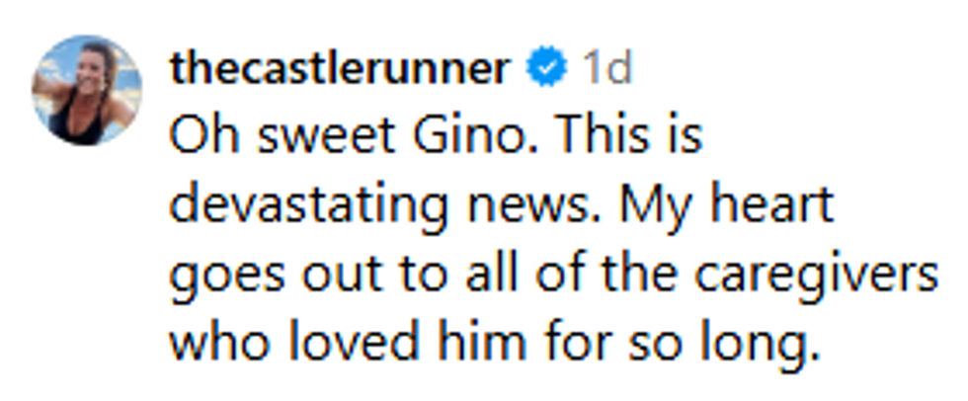Open thecastlerunner's profile picture
The image size is (968, 401).
pos(87,91)
